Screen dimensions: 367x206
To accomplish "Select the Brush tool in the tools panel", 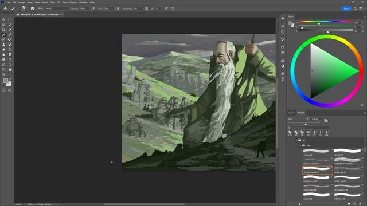I will tap(3, 34).
